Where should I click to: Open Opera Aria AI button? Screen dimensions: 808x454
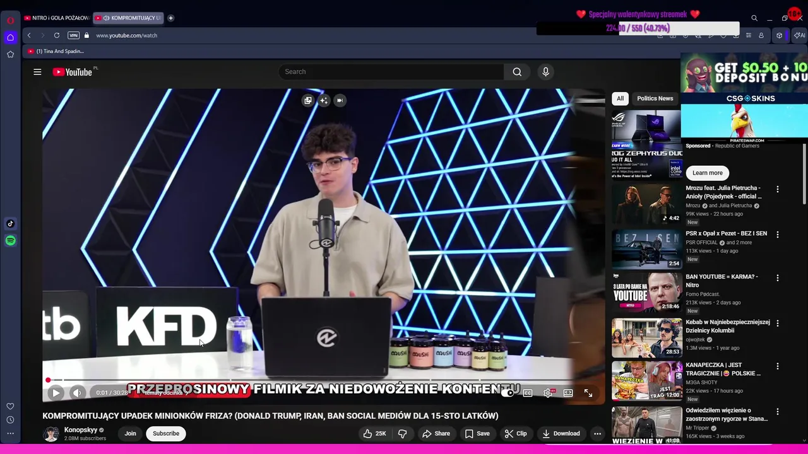(799, 35)
